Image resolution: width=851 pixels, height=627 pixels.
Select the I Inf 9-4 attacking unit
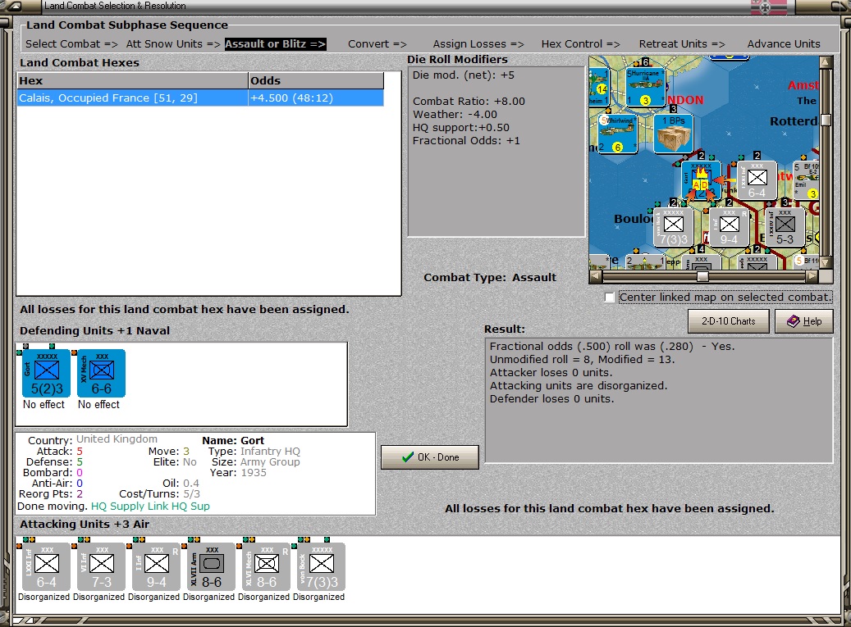[x=156, y=566]
